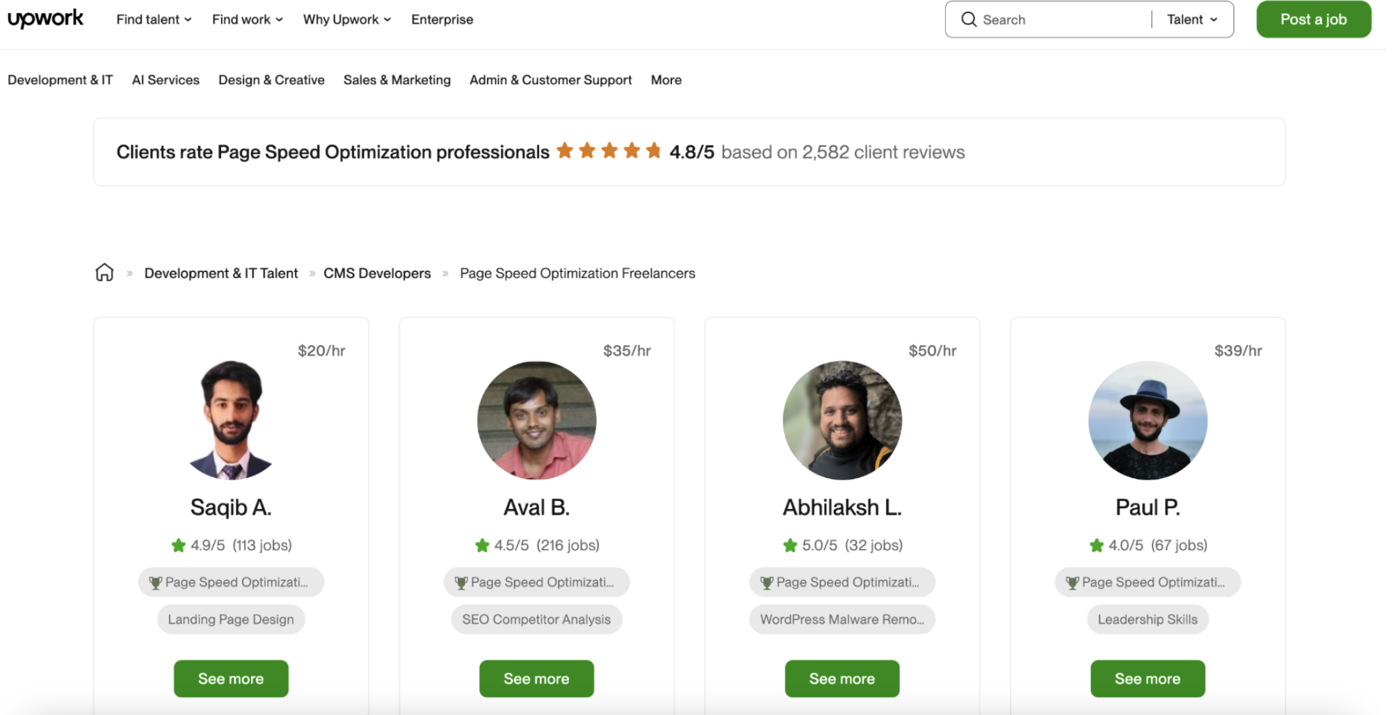Open the Enterprise menu item
Viewport: 1398px width, 715px height.
(x=442, y=19)
